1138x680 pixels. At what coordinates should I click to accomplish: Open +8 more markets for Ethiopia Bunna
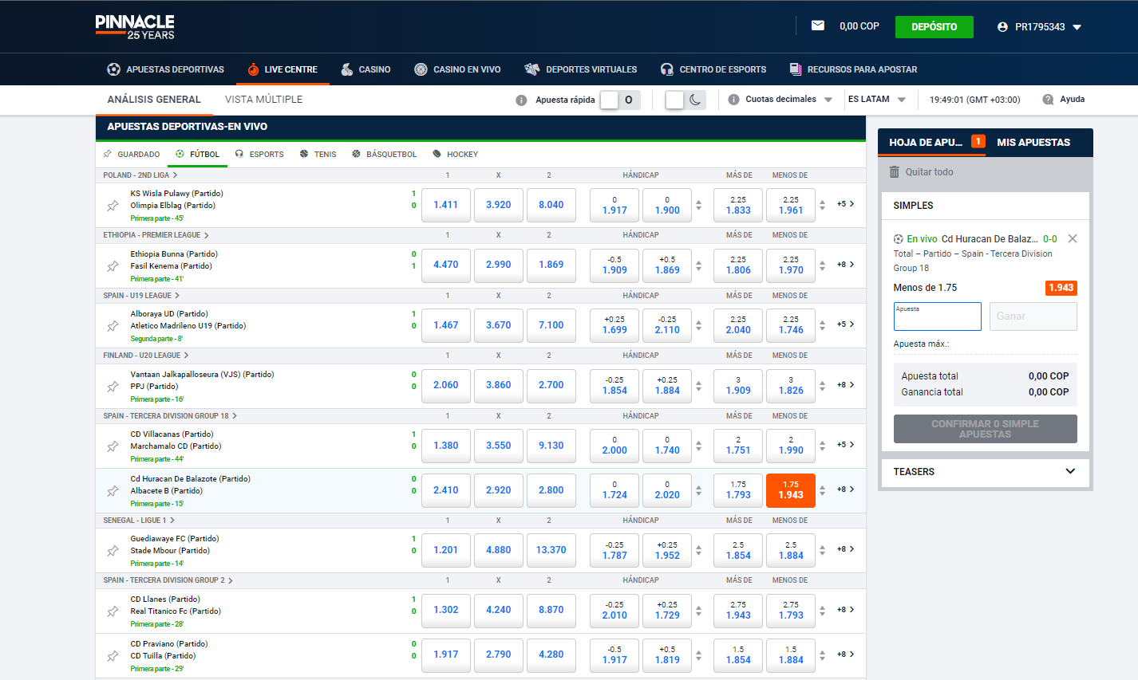point(846,265)
